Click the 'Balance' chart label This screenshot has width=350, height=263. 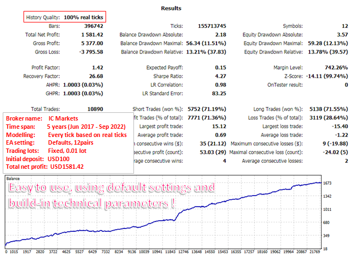coord(13,179)
